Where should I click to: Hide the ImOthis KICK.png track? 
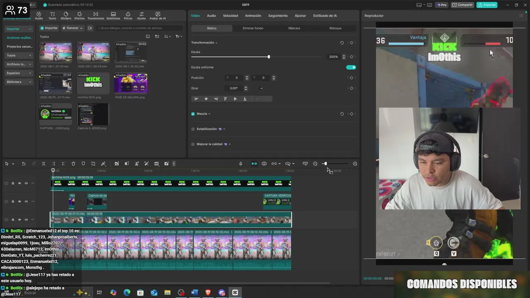tap(19, 183)
